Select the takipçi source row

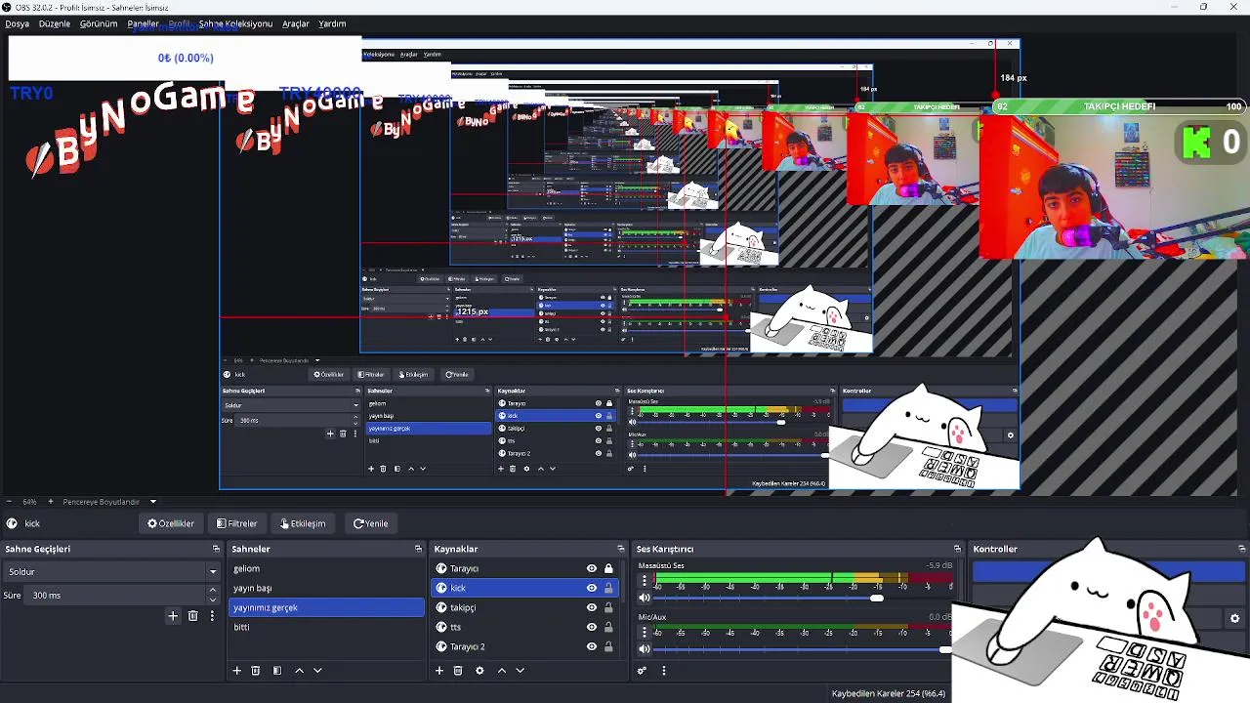(523, 607)
